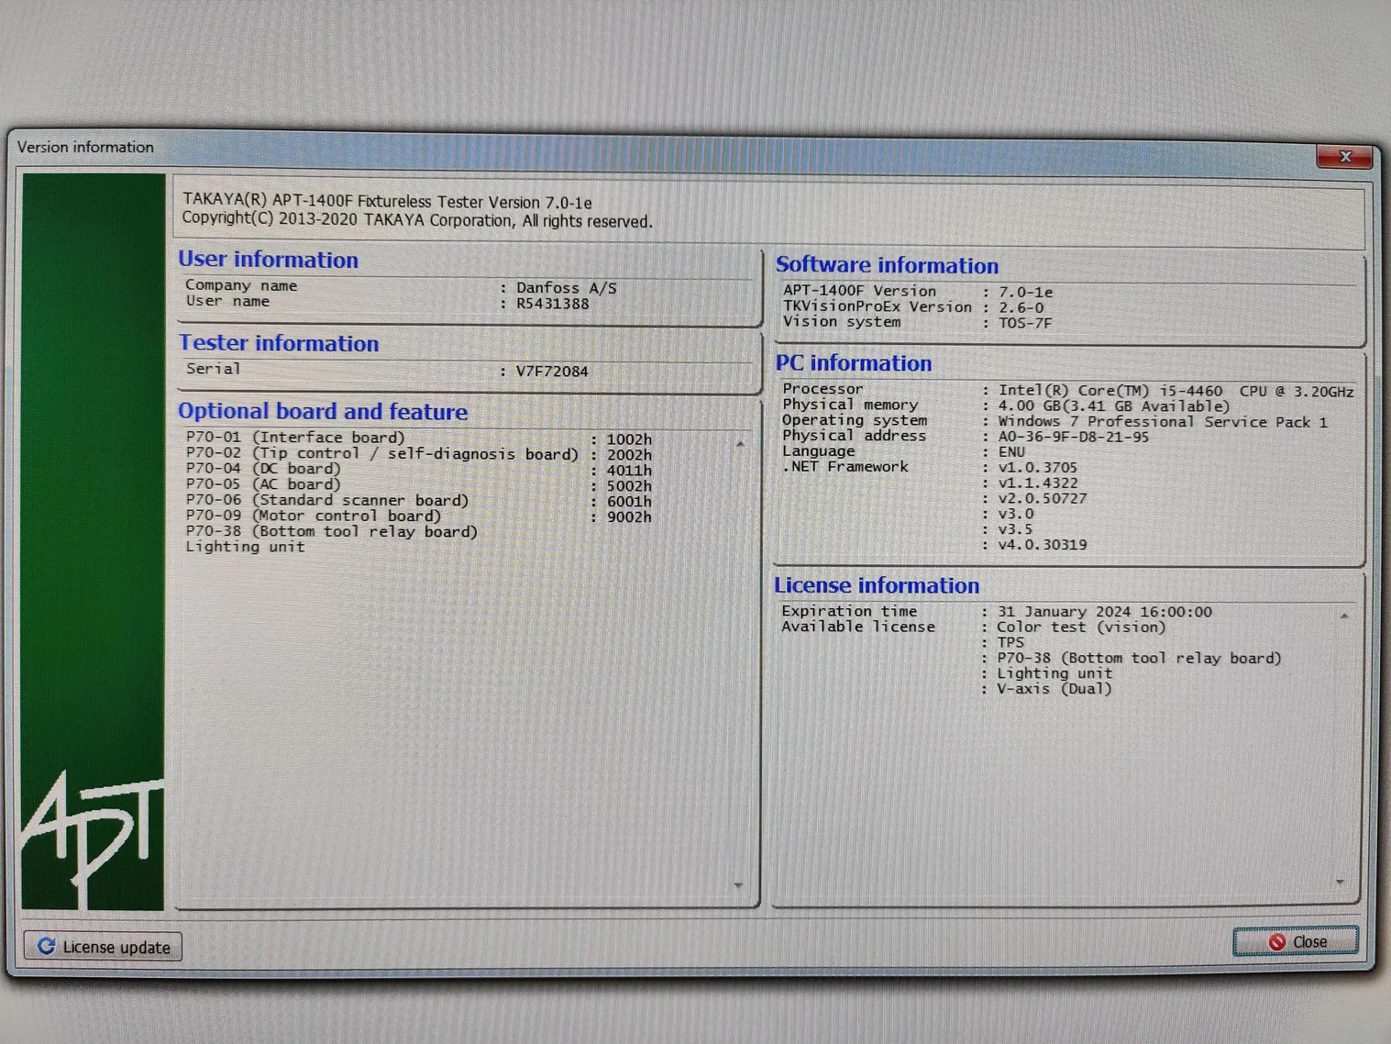
Task: Click up arrow of Optional board list scrollbar
Action: pos(739,444)
